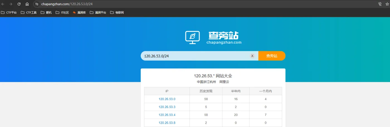Click the one-month value 4 for 120.26.53.0
Screen dimensions: 390x127
pyautogui.click(x=265, y=99)
